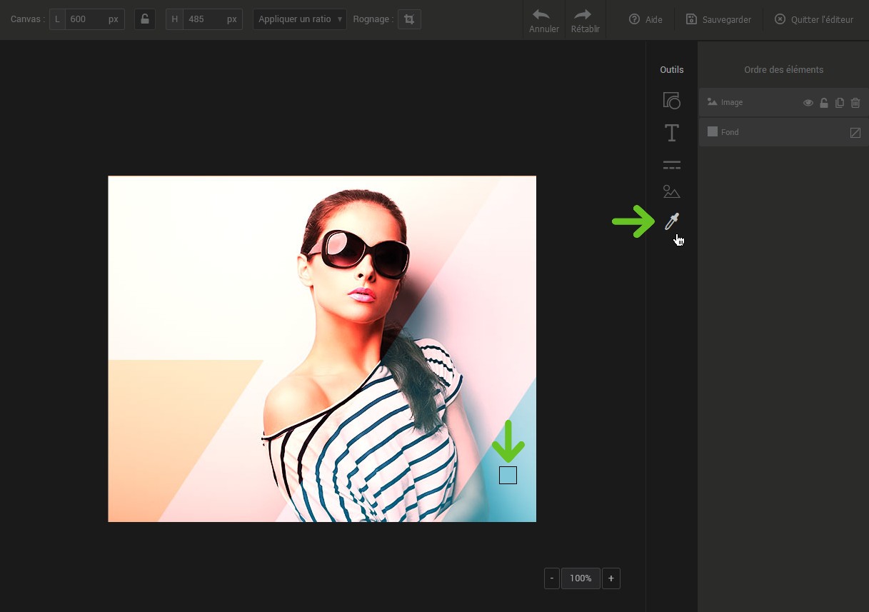869x612 pixels.
Task: Delete the Image layer with trash icon
Action: click(x=855, y=103)
